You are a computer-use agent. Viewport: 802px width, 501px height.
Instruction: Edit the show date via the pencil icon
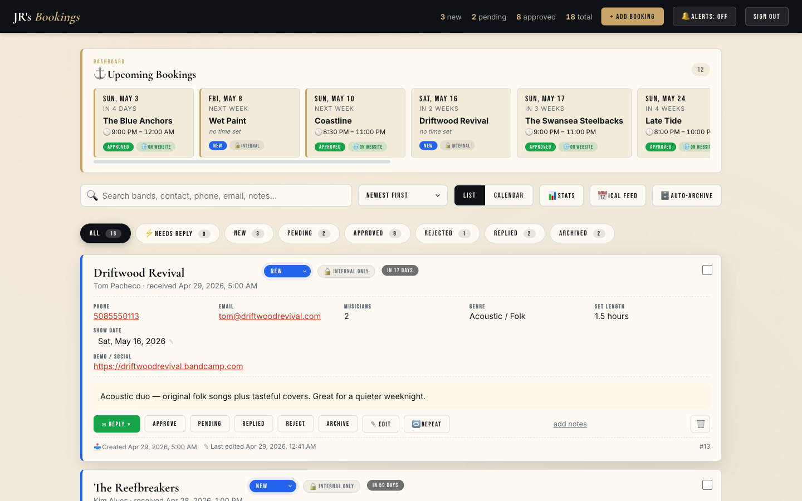click(x=171, y=341)
